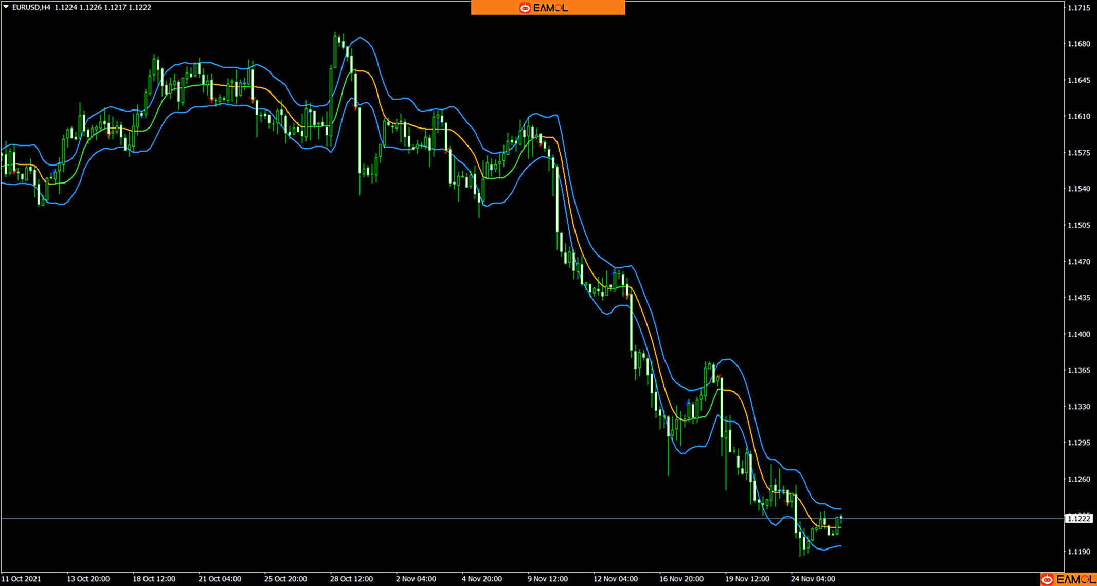Click the 1.1715 price scale label

pyautogui.click(x=1079, y=8)
